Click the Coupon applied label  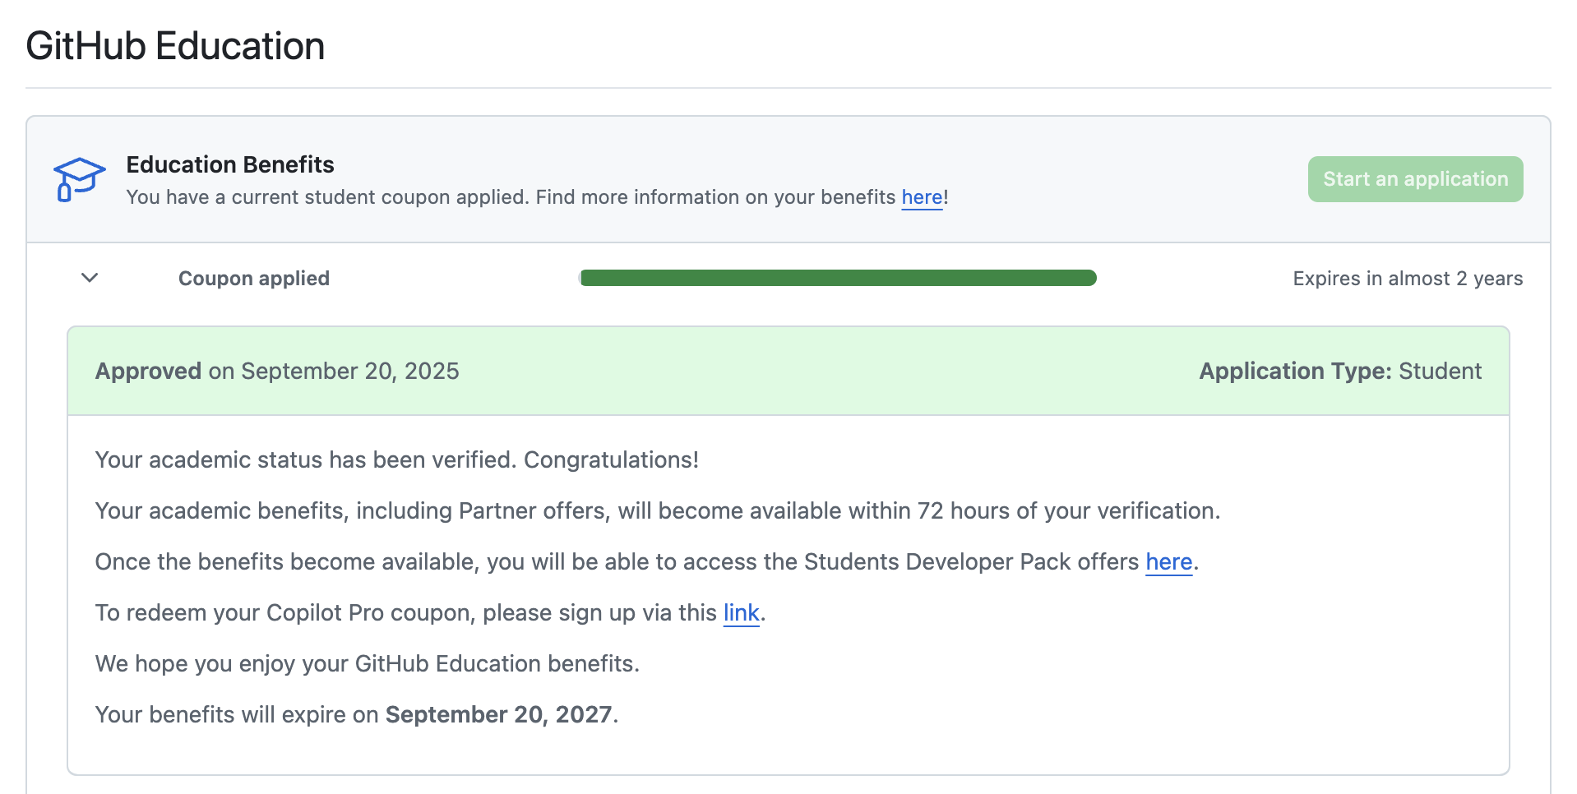[253, 279]
